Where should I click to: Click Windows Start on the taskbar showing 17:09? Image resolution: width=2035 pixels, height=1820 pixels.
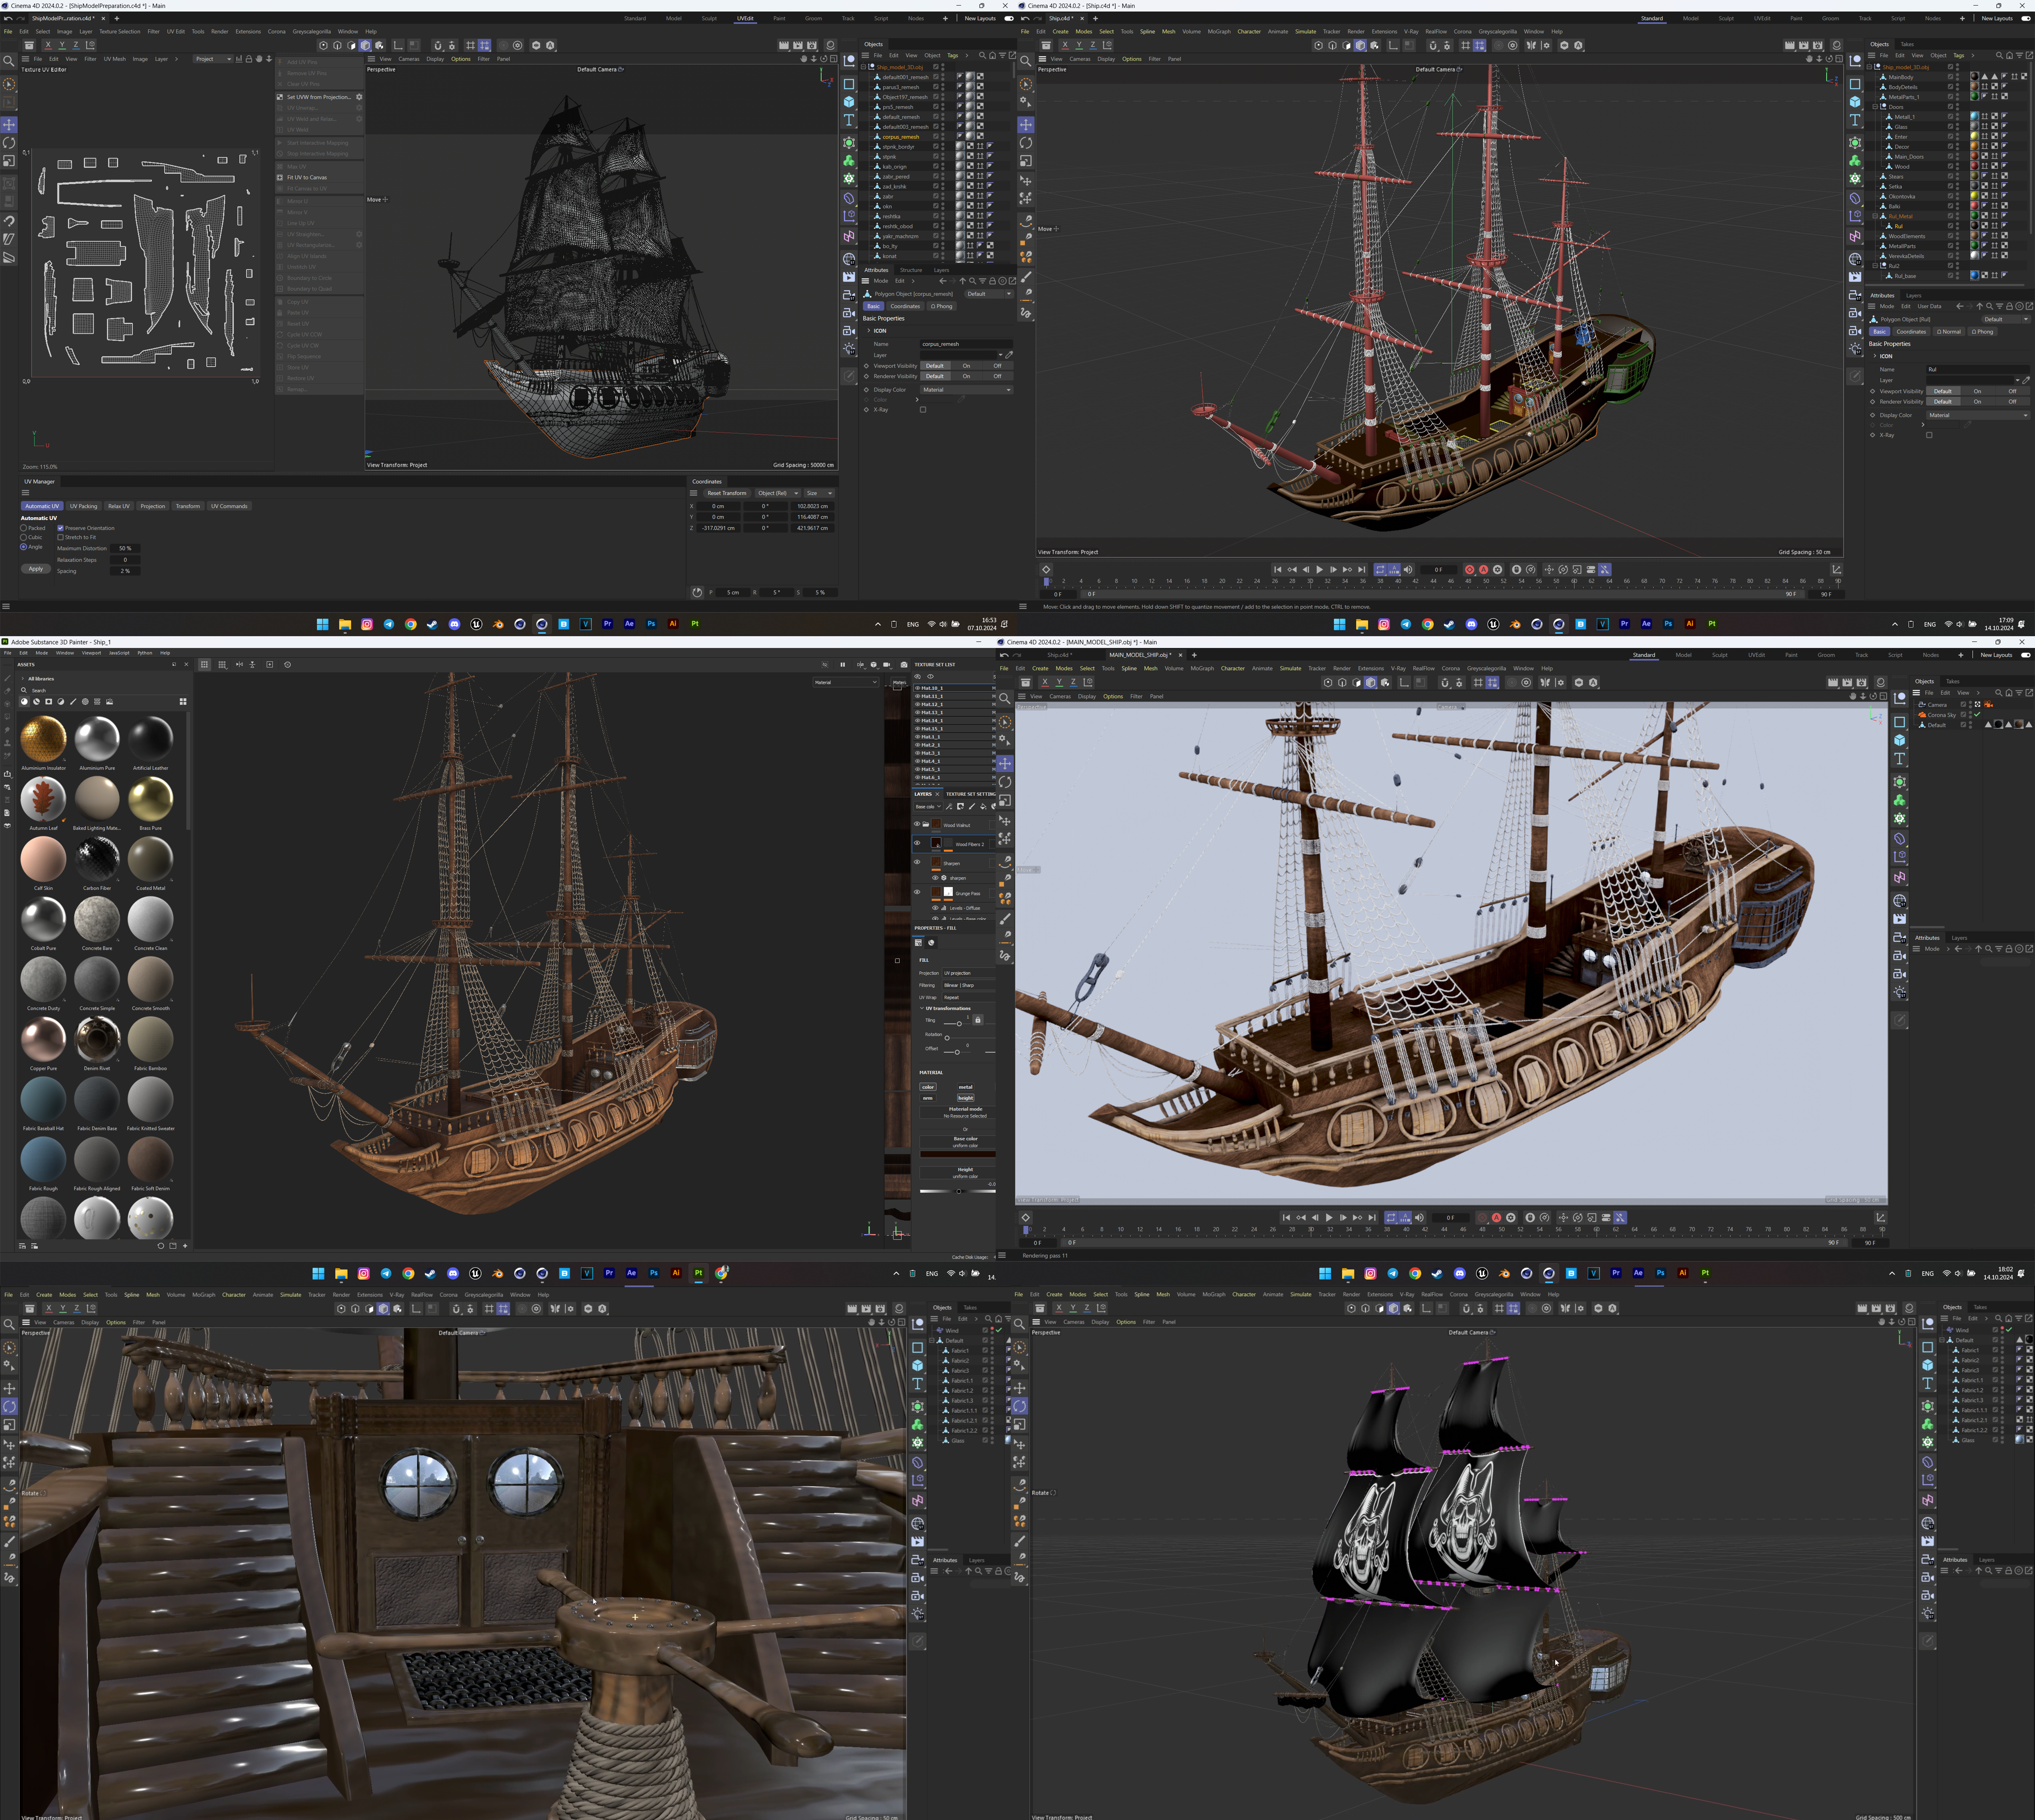click(x=1339, y=624)
